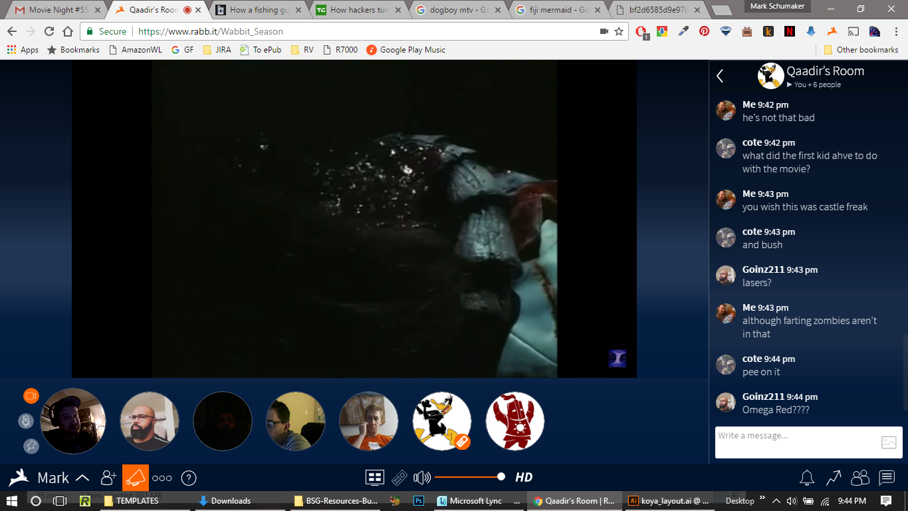Image resolution: width=908 pixels, height=511 pixels.
Task: Show the friends list people icon
Action: click(860, 478)
